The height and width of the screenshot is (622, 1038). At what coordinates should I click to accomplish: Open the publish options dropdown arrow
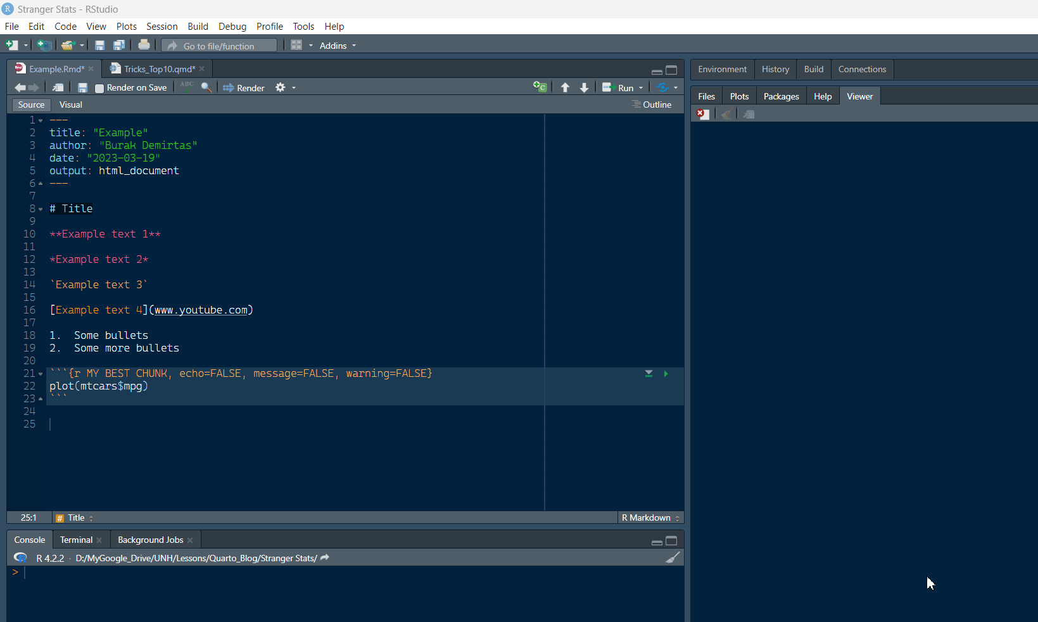676,88
